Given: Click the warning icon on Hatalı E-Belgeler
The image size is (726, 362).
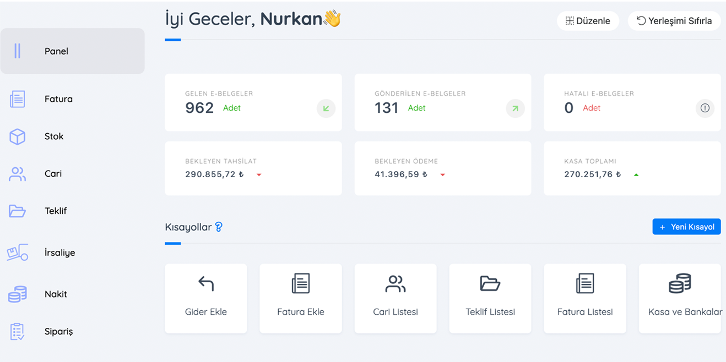Looking at the screenshot, I should [705, 108].
